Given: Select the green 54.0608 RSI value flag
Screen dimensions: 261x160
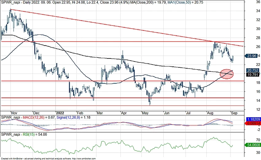Looking at the screenshot, I should (x=253, y=145).
